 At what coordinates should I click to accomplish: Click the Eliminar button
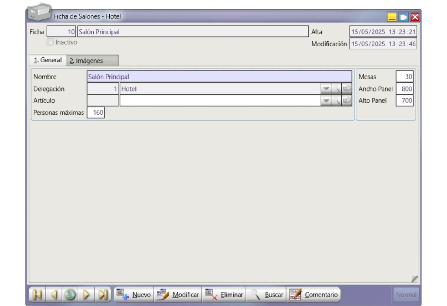(x=224, y=295)
